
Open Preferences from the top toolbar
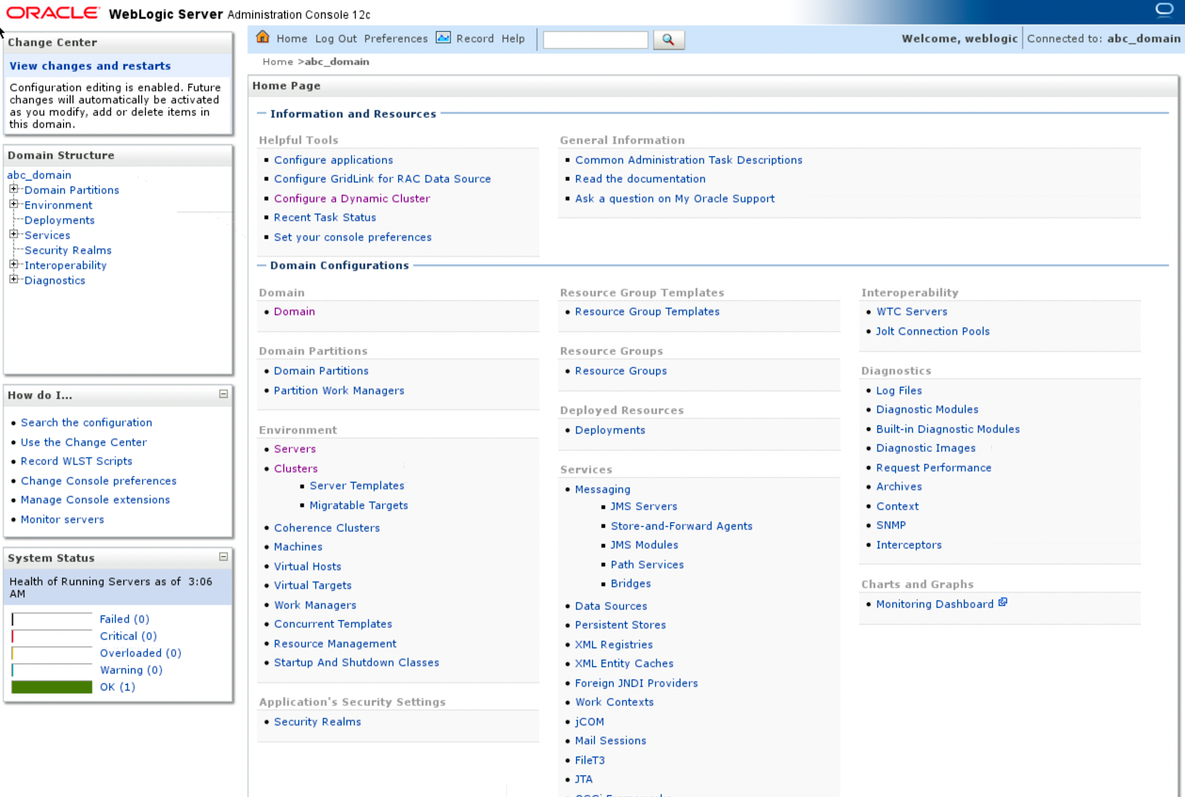click(395, 39)
